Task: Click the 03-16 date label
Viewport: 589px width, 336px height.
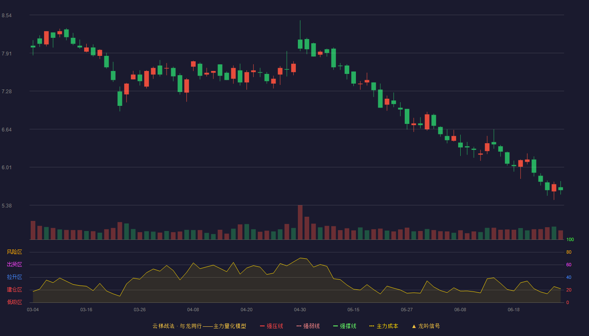Action: coord(86,310)
